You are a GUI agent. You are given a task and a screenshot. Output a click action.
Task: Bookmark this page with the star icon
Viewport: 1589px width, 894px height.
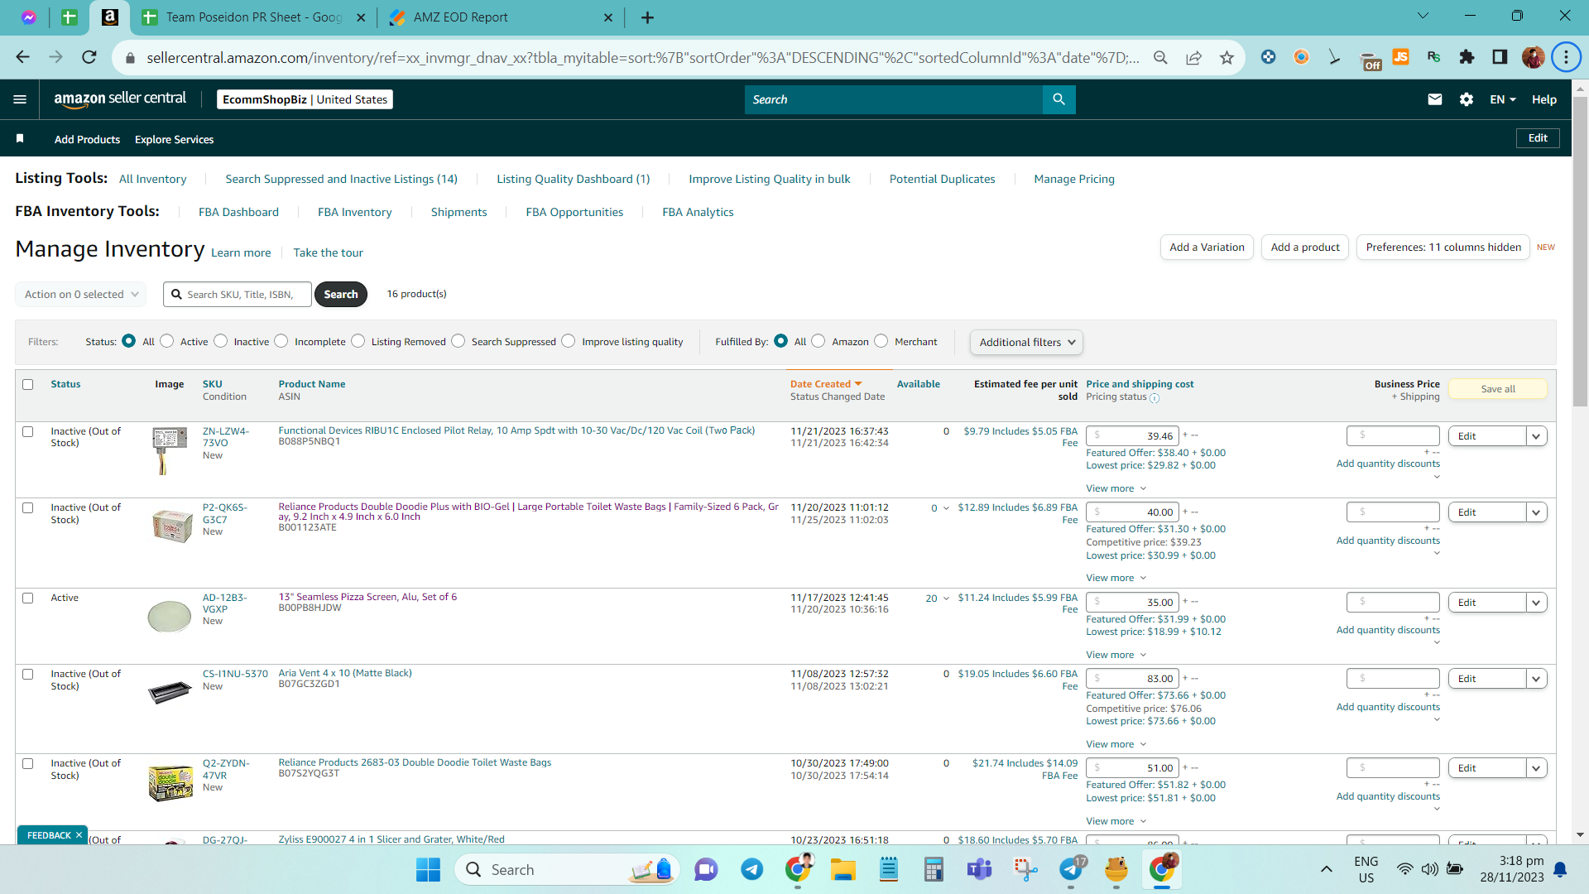pyautogui.click(x=1227, y=57)
